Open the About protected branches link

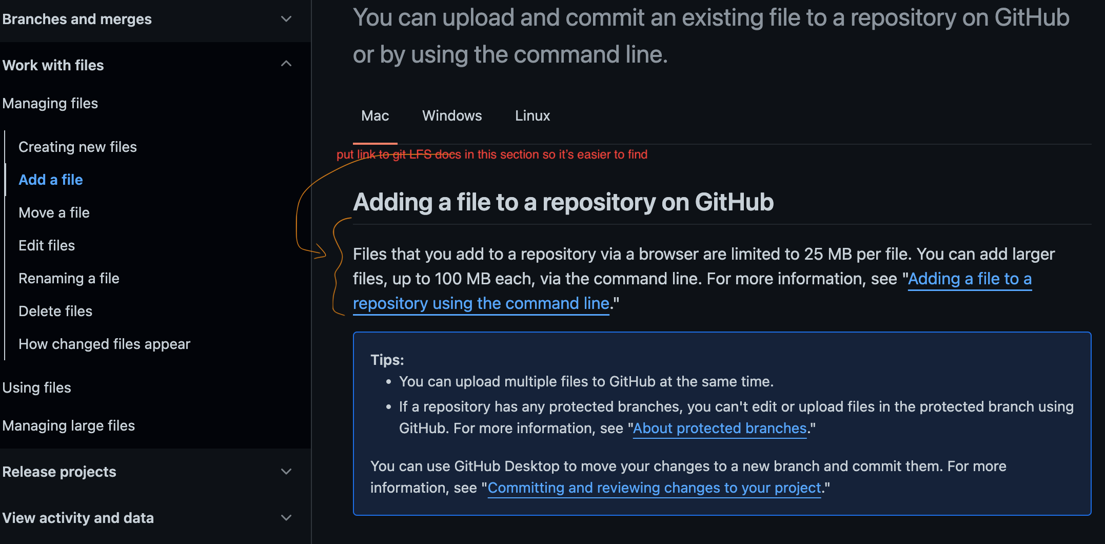[719, 428]
